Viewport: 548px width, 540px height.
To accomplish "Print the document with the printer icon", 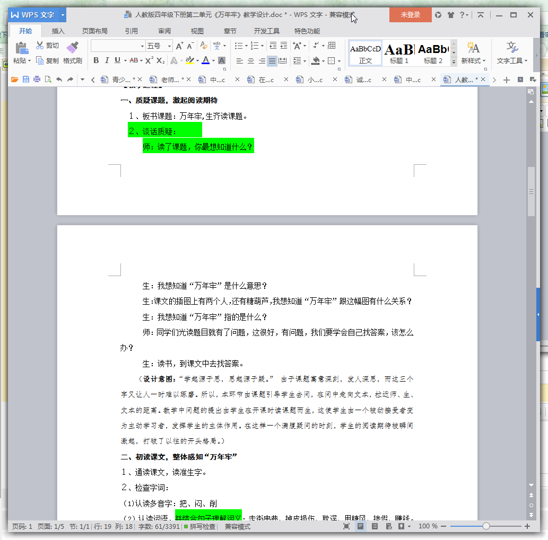I will tap(37, 79).
